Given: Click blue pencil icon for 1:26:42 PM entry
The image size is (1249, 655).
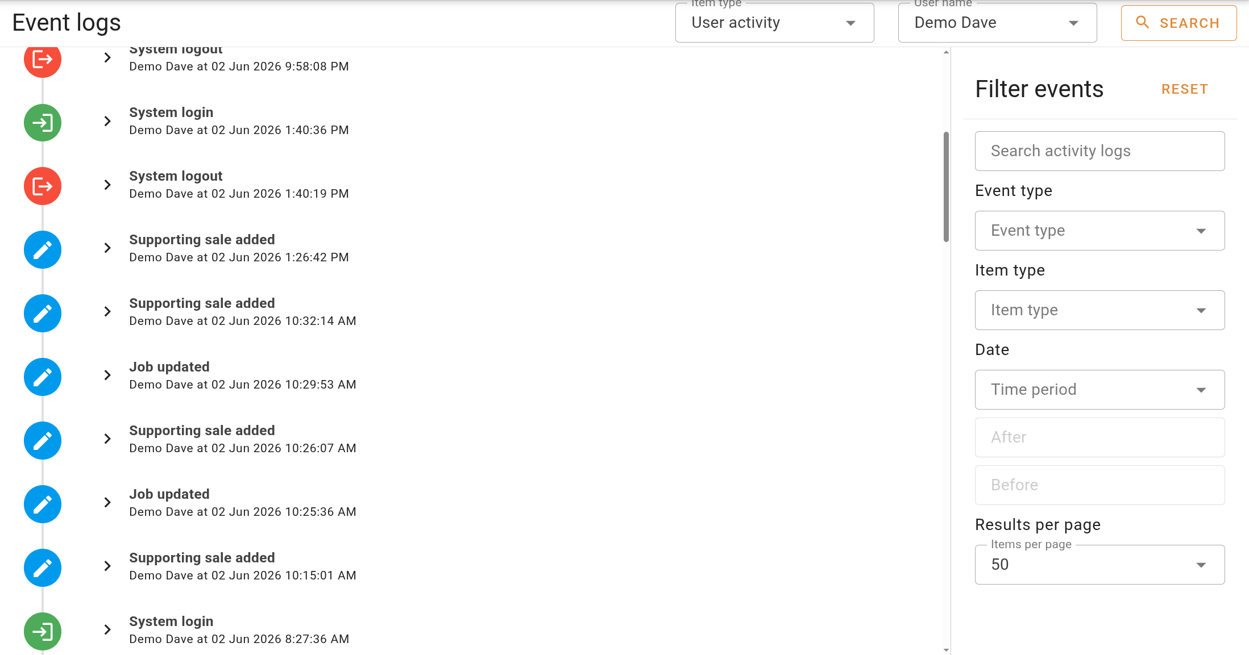Looking at the screenshot, I should coord(43,250).
